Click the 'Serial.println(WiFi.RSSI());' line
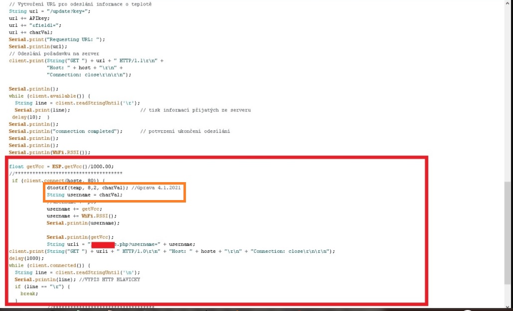 49,152
